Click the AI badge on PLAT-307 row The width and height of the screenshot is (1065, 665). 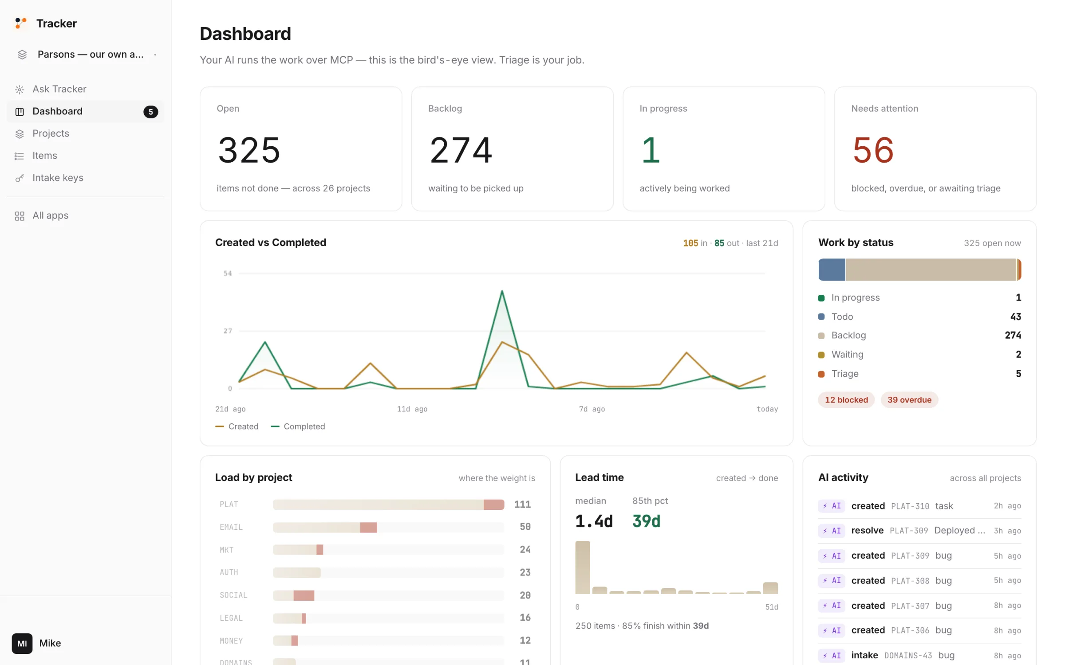(832, 606)
